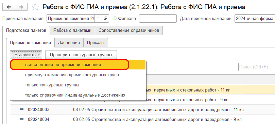Switch to Работа с пакетами tab
Screen dimensions: 275x124
(72, 30)
